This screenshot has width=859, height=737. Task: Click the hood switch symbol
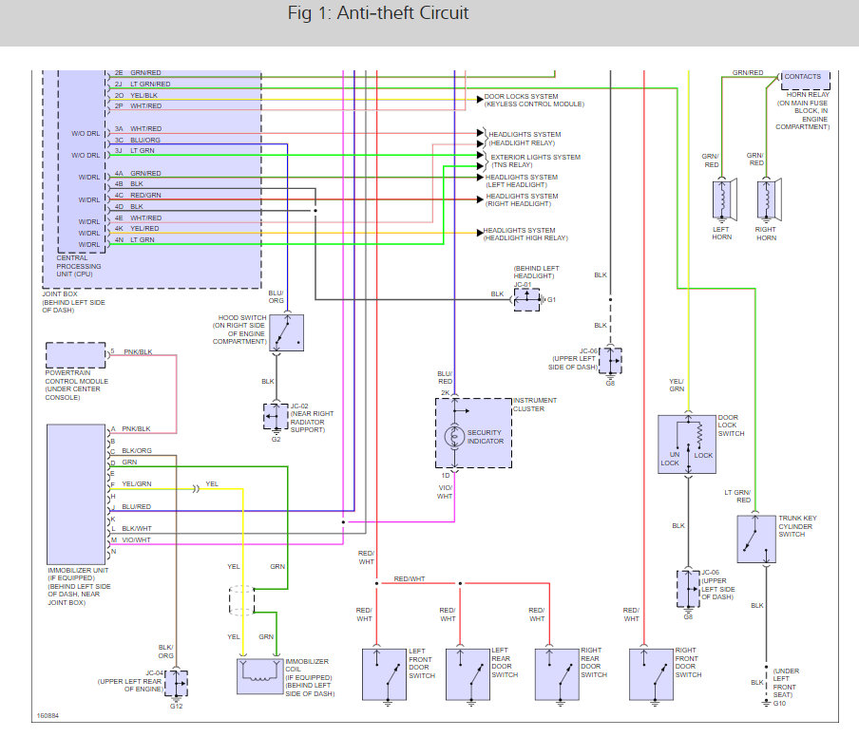tap(287, 332)
